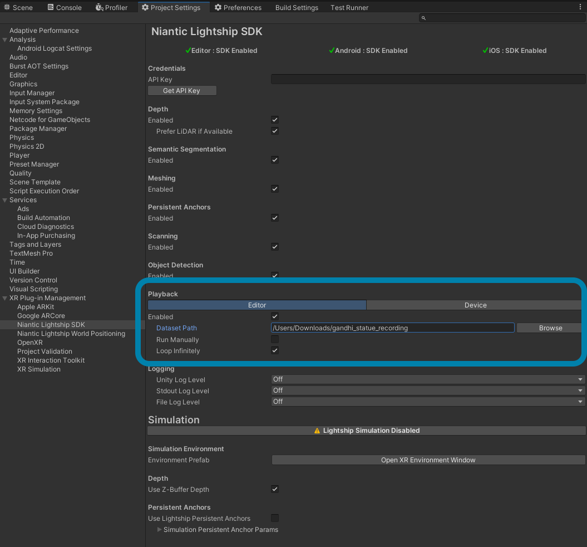The height and width of the screenshot is (547, 587).
Task: Select XR Interaction Toolkit
Action: pyautogui.click(x=51, y=360)
